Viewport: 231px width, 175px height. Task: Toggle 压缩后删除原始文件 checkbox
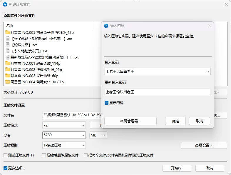click(x=44, y=155)
